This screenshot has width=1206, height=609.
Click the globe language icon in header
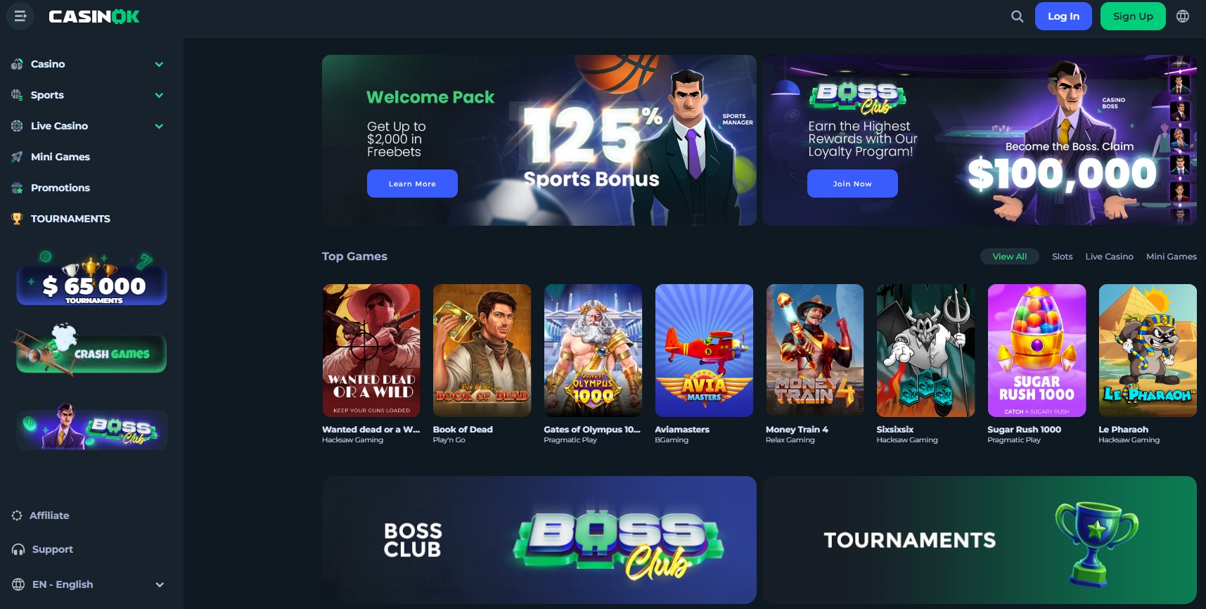[1183, 16]
